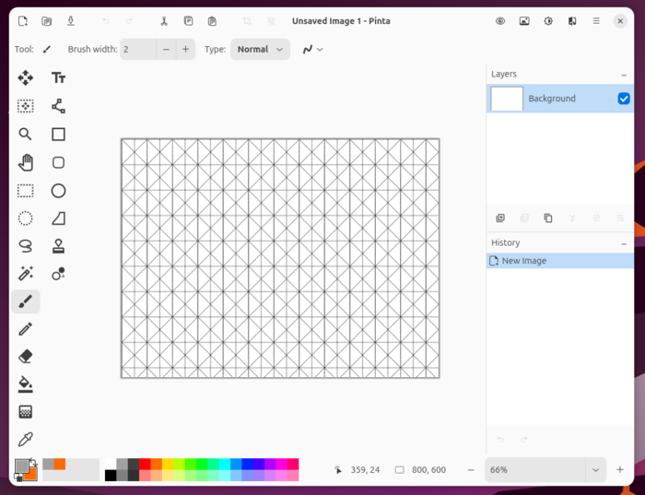Viewport: 645px width, 495px height.
Task: Select New Image history entry
Action: pos(523,261)
